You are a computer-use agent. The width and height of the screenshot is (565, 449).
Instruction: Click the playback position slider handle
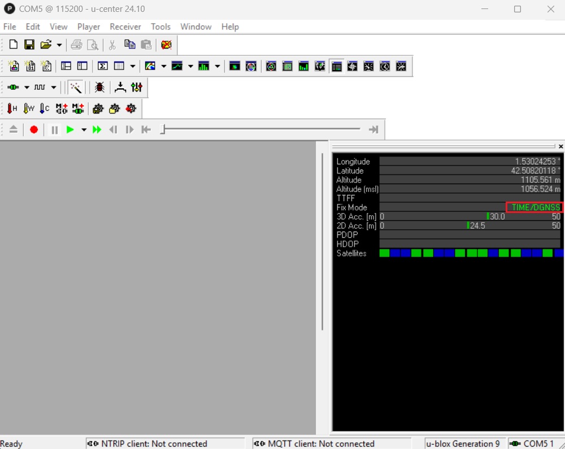[x=163, y=129]
